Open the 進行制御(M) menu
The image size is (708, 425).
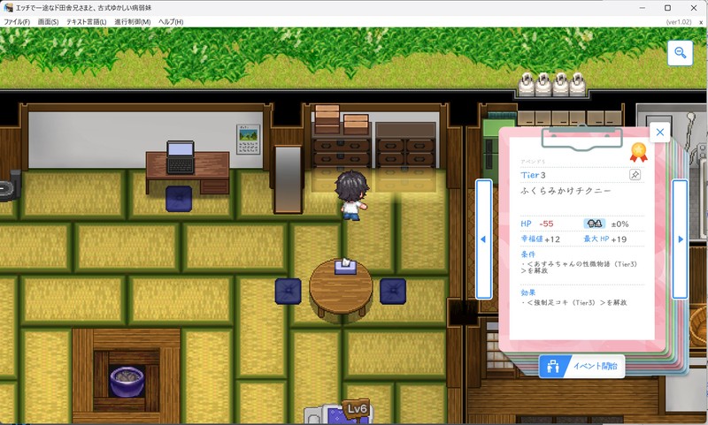pos(132,21)
